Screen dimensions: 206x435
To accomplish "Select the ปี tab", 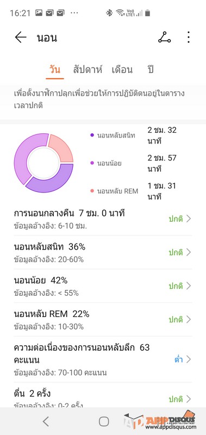I will (151, 70).
